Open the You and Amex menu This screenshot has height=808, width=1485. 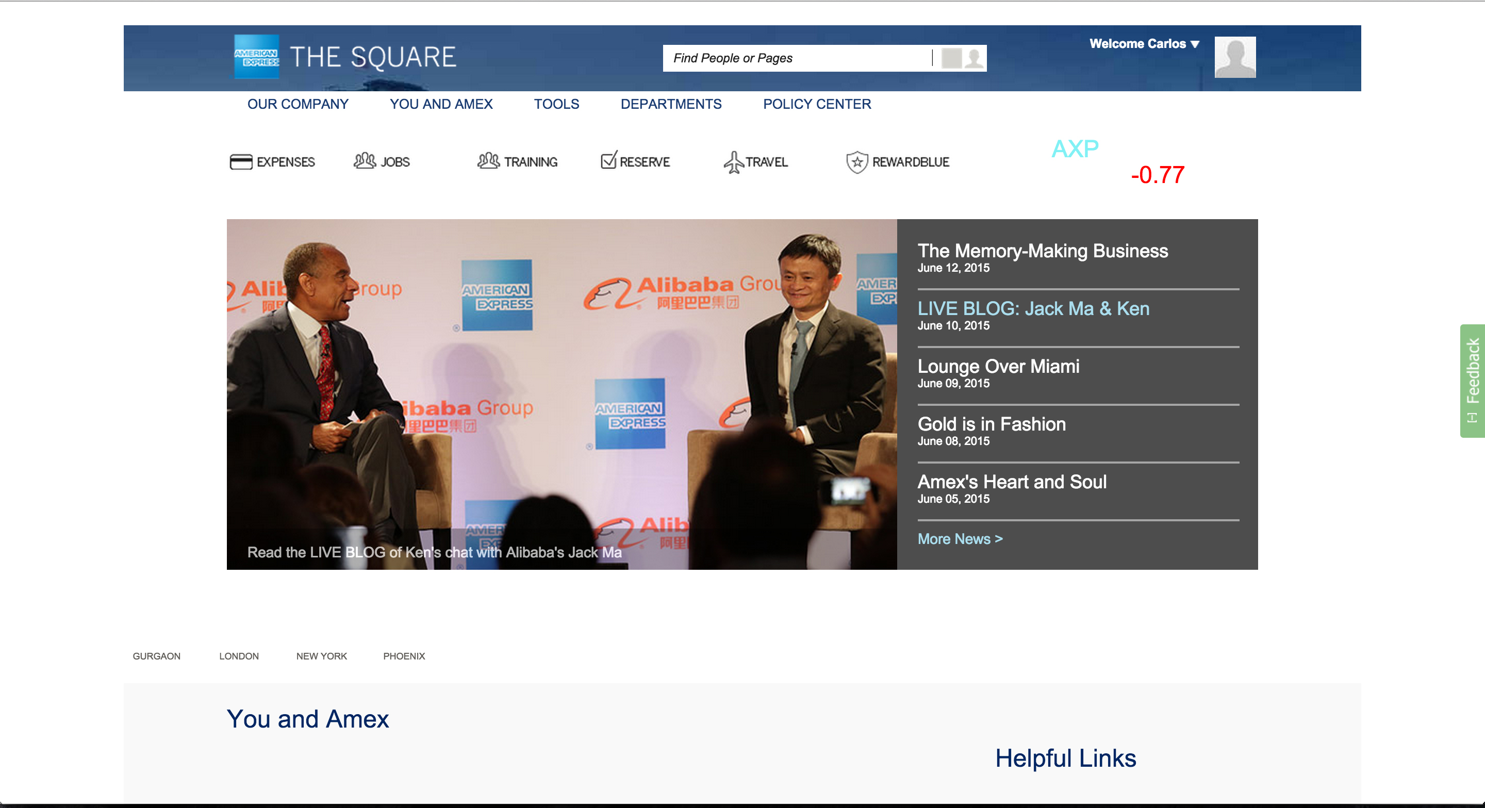click(441, 104)
